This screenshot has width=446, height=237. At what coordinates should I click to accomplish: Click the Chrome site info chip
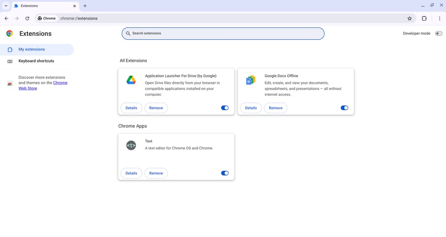47,18
